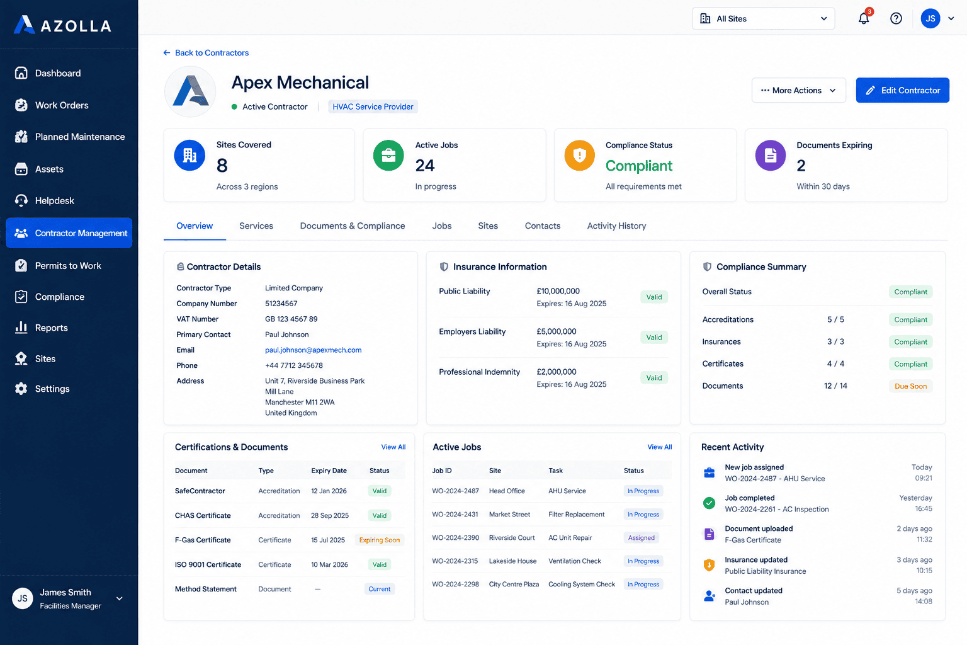Expand the JS account menu chevron
This screenshot has height=645, width=967.
[951, 18]
